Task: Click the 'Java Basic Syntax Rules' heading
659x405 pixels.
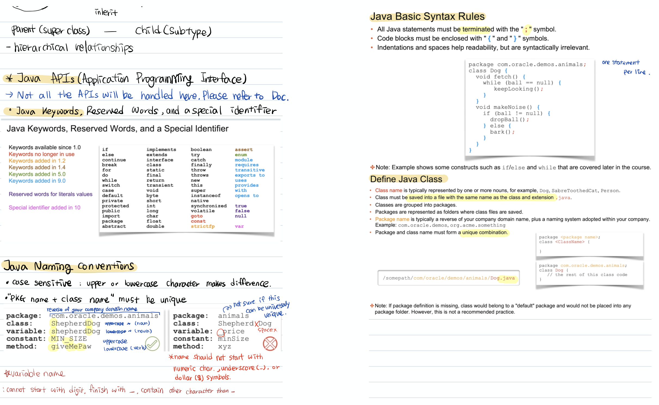Action: (427, 17)
